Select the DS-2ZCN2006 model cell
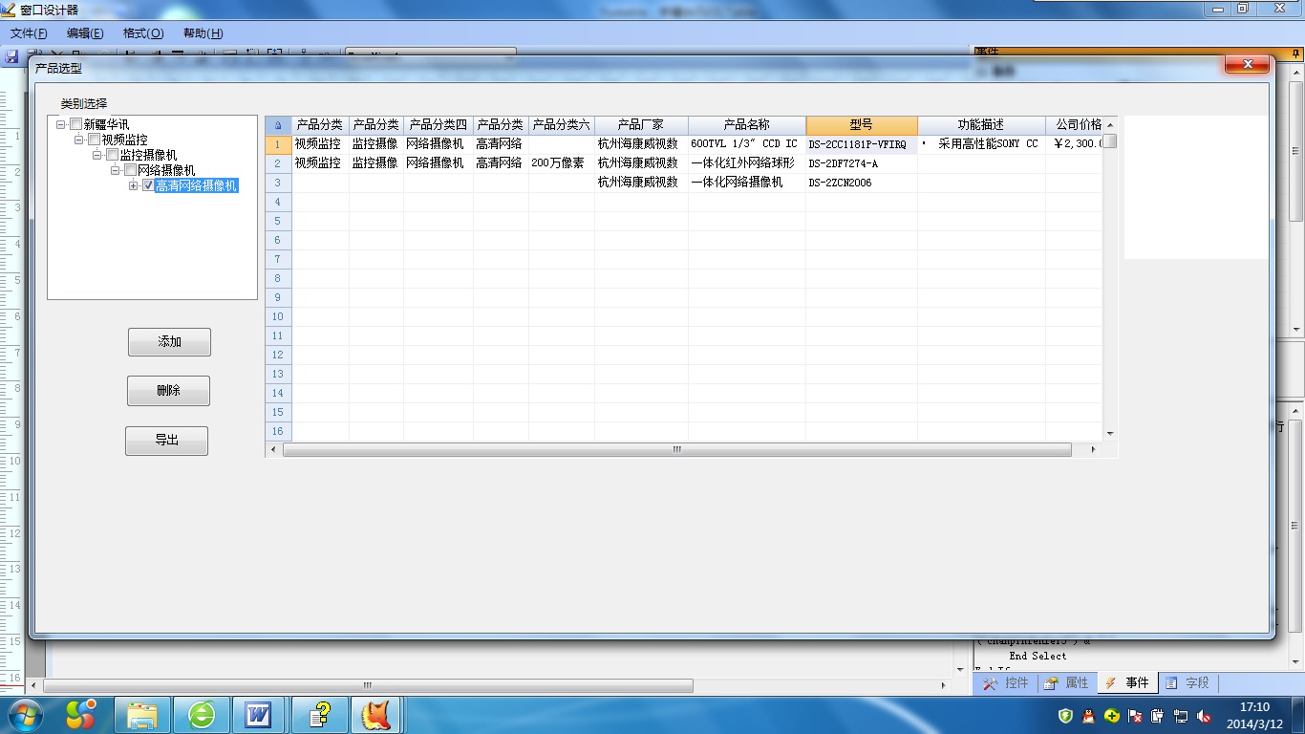Screen dimensions: 1305x734 (862, 183)
